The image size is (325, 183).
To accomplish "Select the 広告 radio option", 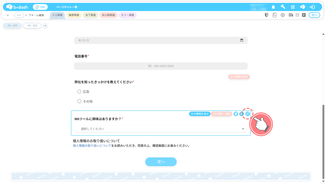I will (79, 91).
